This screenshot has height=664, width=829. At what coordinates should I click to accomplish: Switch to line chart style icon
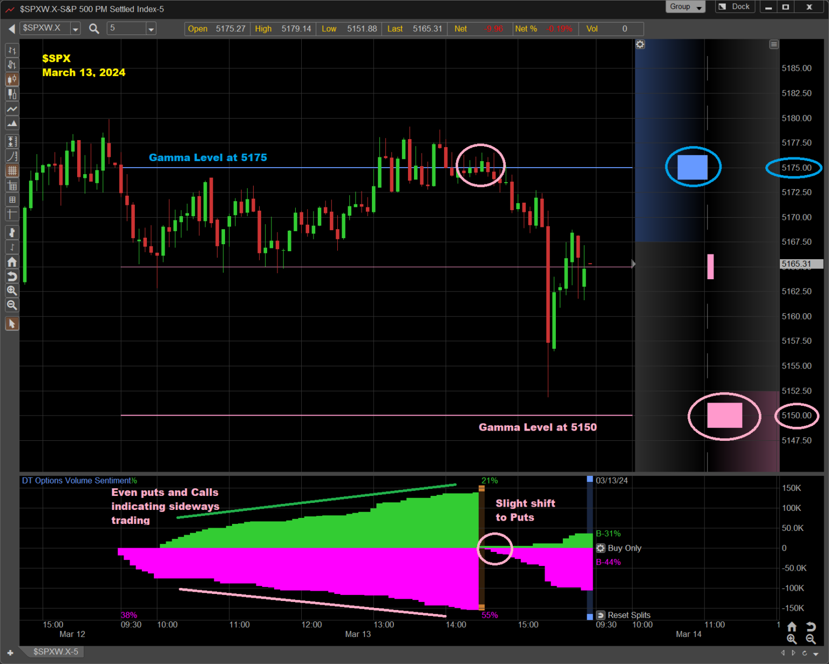pyautogui.click(x=12, y=109)
